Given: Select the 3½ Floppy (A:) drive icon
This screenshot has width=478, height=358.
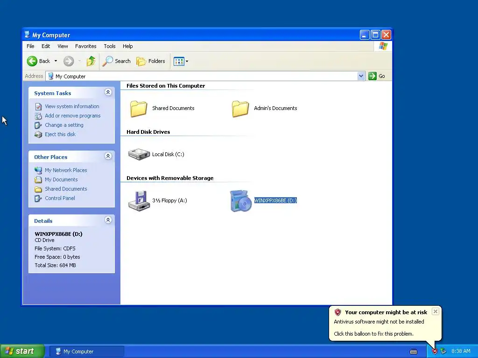Looking at the screenshot, I should 139,200.
